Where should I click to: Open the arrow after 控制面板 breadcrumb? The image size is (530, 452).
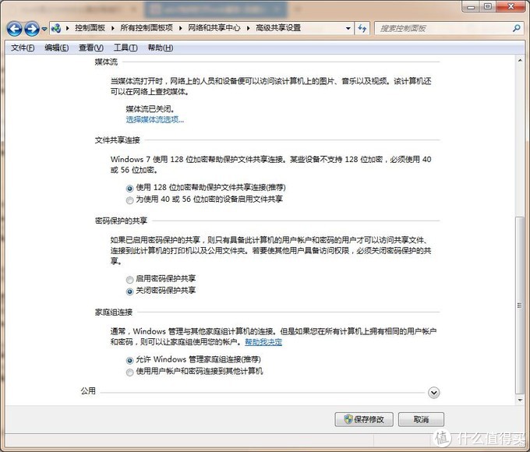(113, 28)
